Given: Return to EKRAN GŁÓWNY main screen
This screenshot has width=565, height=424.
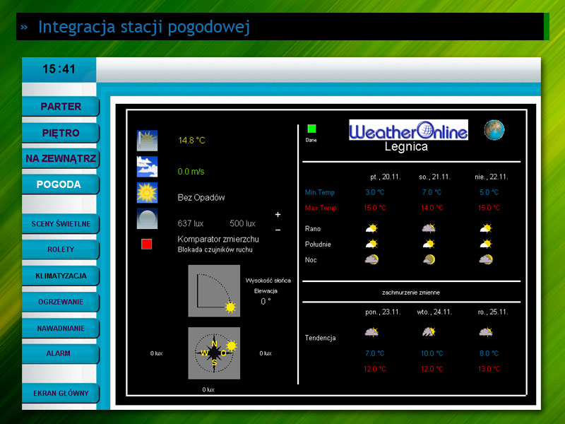Looking at the screenshot, I should coord(61,393).
